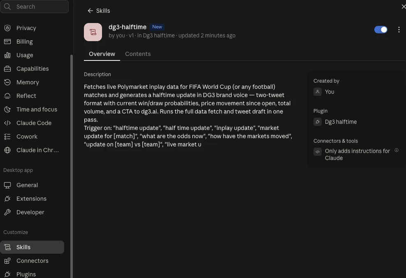Open the three-dot more options menu
This screenshot has width=406, height=278.
click(399, 30)
